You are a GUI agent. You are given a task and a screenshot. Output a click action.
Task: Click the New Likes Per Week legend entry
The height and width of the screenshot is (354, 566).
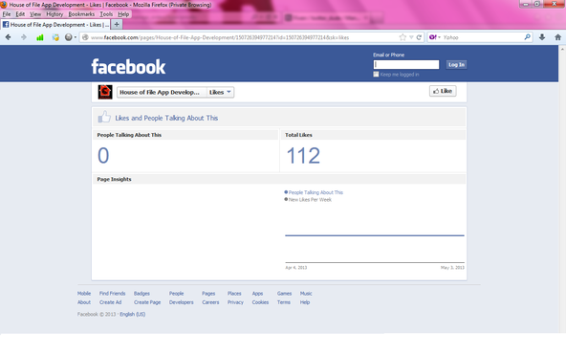click(308, 199)
